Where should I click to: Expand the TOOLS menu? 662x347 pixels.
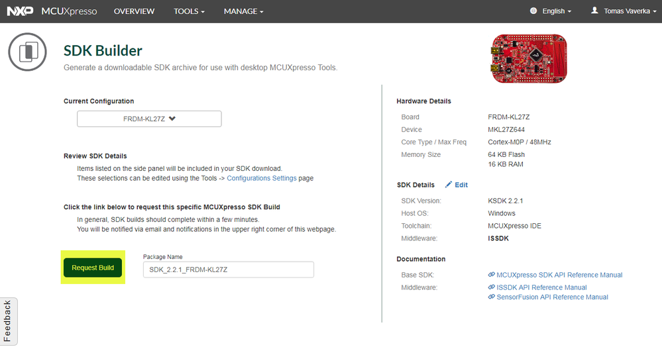click(189, 11)
